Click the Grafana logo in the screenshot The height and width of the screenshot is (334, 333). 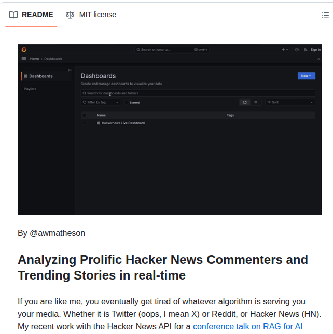[x=24, y=50]
